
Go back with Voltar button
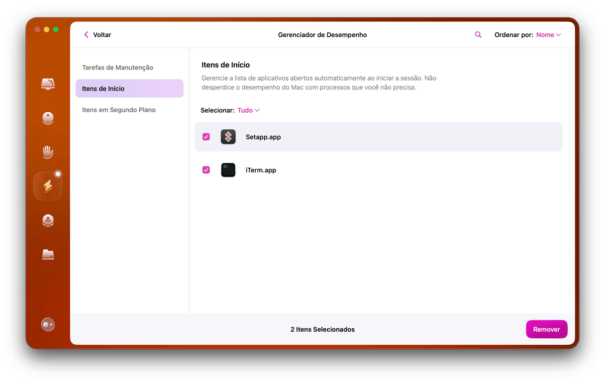98,35
